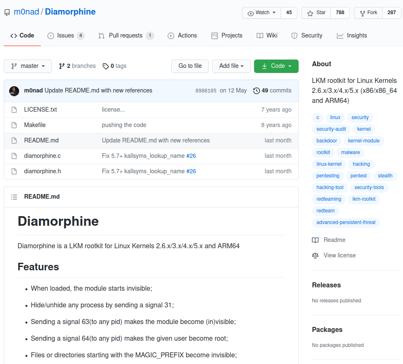Go to the Actions tab
403x364 pixels.
(182, 35)
